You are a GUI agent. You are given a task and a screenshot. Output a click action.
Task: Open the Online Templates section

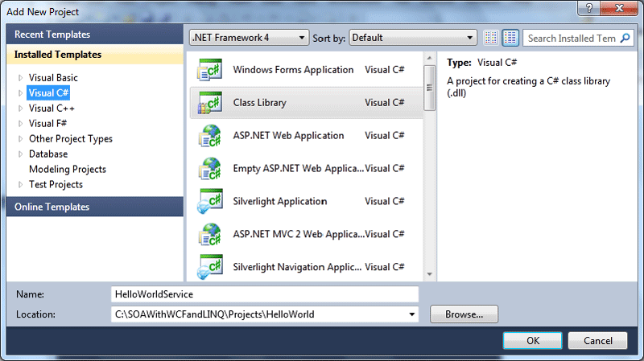click(x=95, y=207)
